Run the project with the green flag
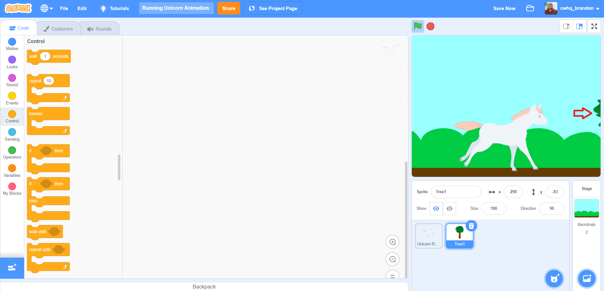Screen dimensions: 604x291 pos(418,26)
